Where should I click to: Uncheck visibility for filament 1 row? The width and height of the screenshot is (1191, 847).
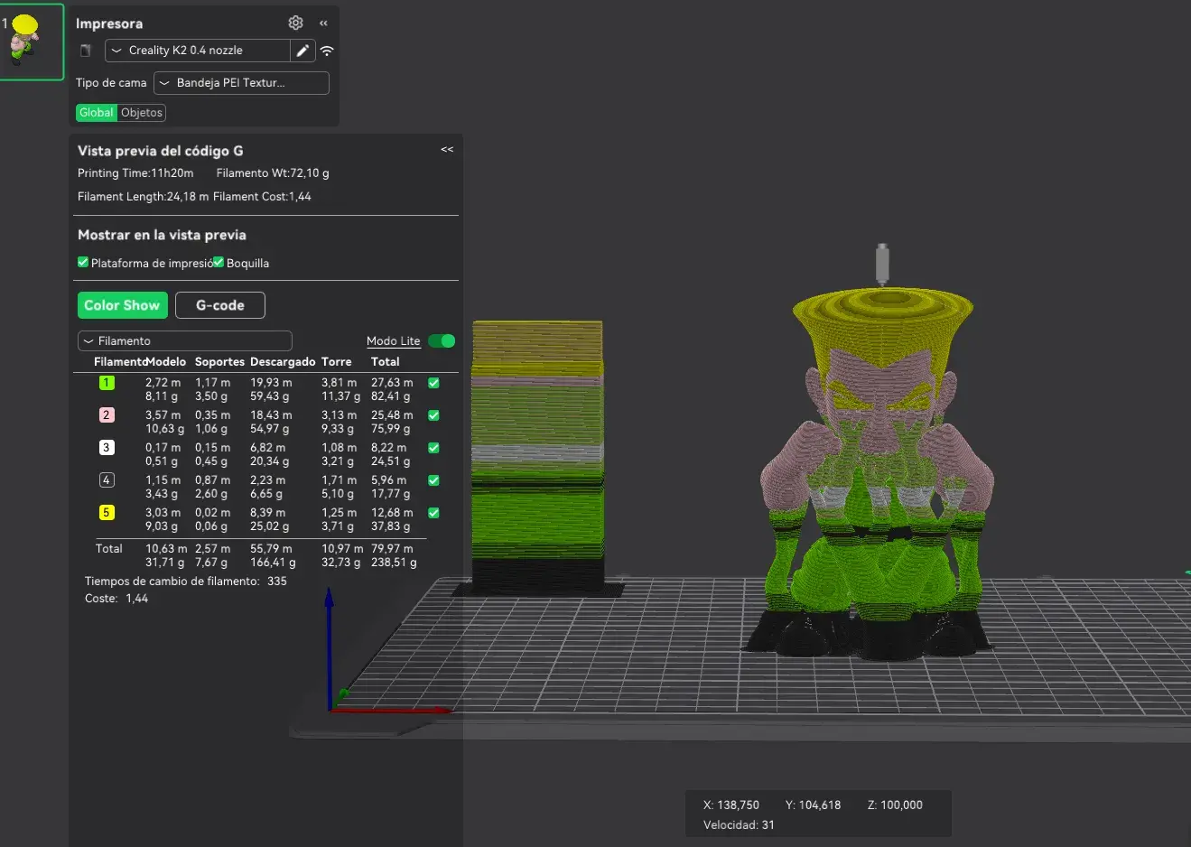pyautogui.click(x=433, y=383)
